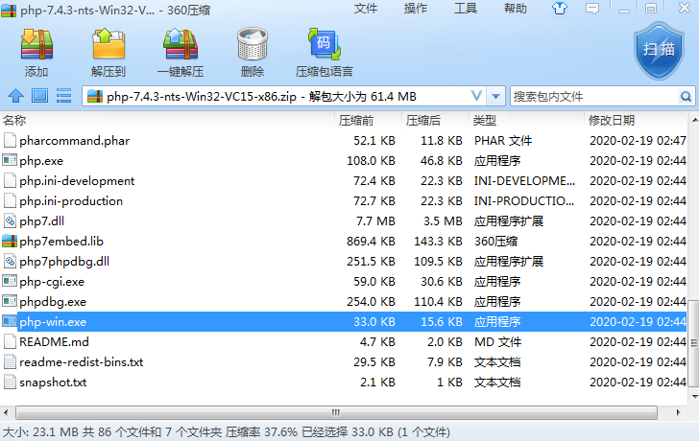The height and width of the screenshot is (441, 699).
Task: Click the 扫描 (Scan) shield button
Action: 659,51
